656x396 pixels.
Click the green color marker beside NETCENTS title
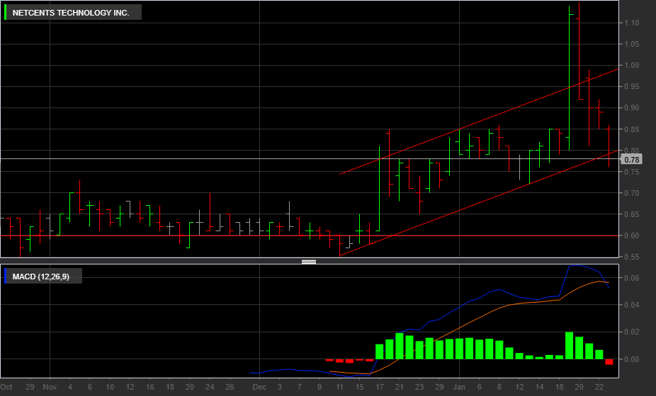[x=6, y=13]
